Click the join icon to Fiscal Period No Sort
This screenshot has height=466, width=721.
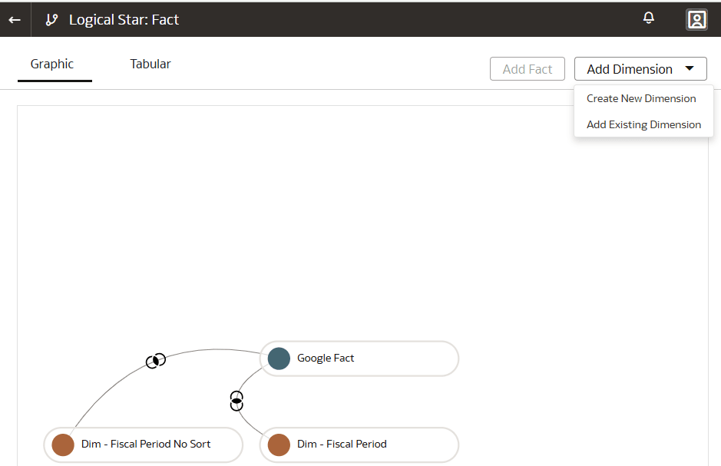click(156, 360)
